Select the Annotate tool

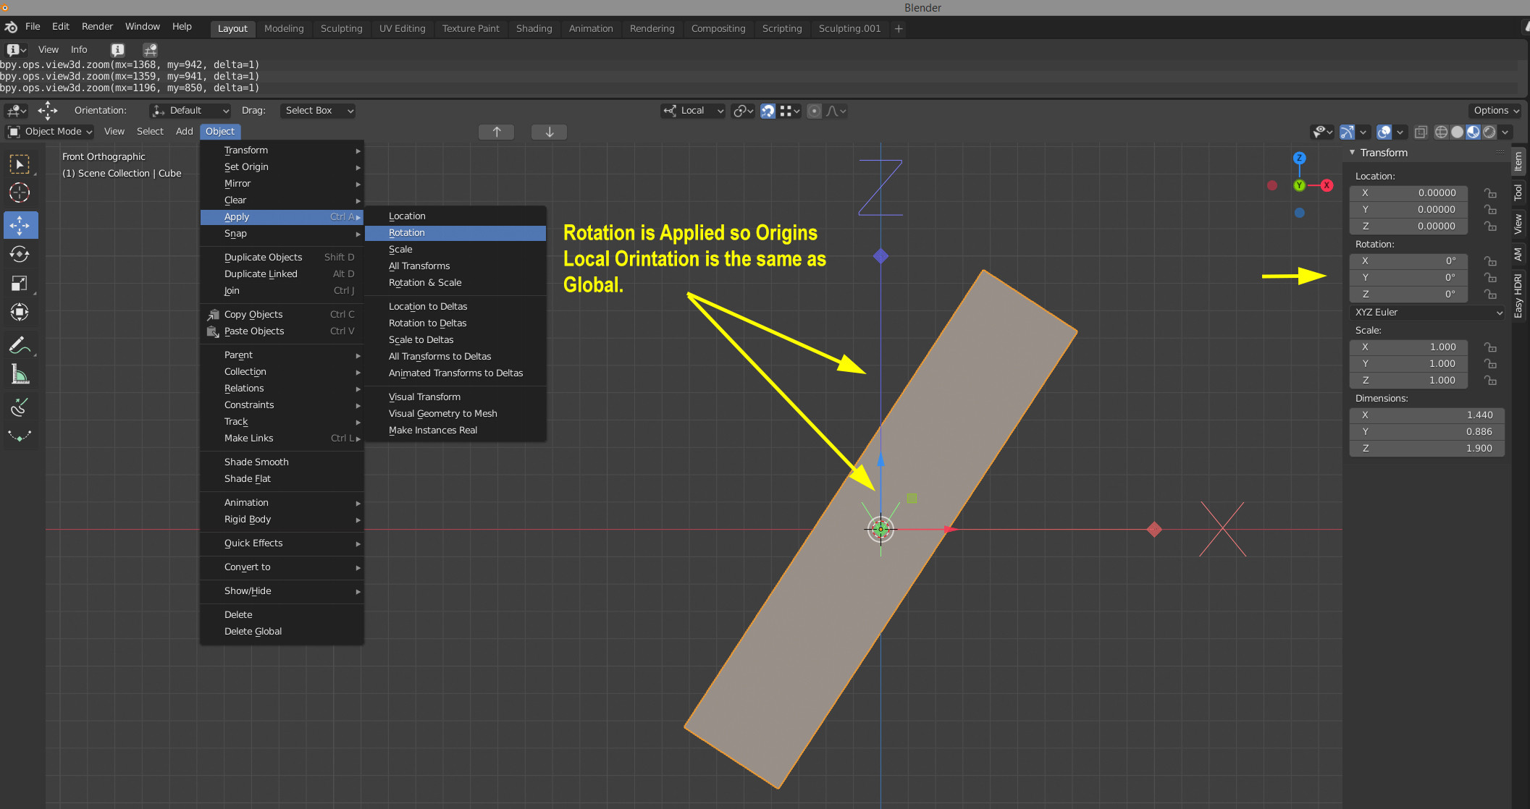point(20,344)
